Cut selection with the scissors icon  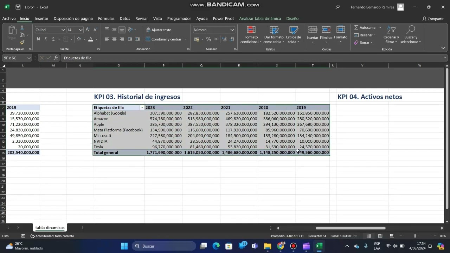click(22, 28)
